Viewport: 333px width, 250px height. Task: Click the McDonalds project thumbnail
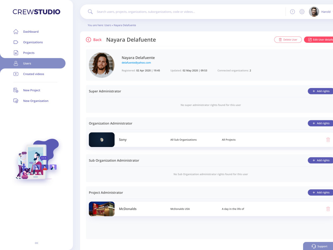102,209
